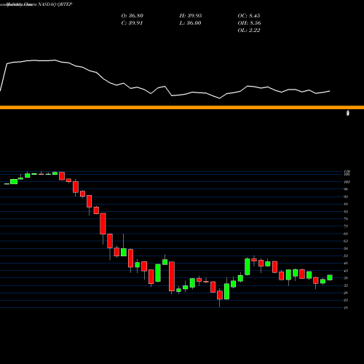Image resolution: width=364 pixels, height=364 pixels.
Task: Click the 32 price axis label
Action: (346, 285)
